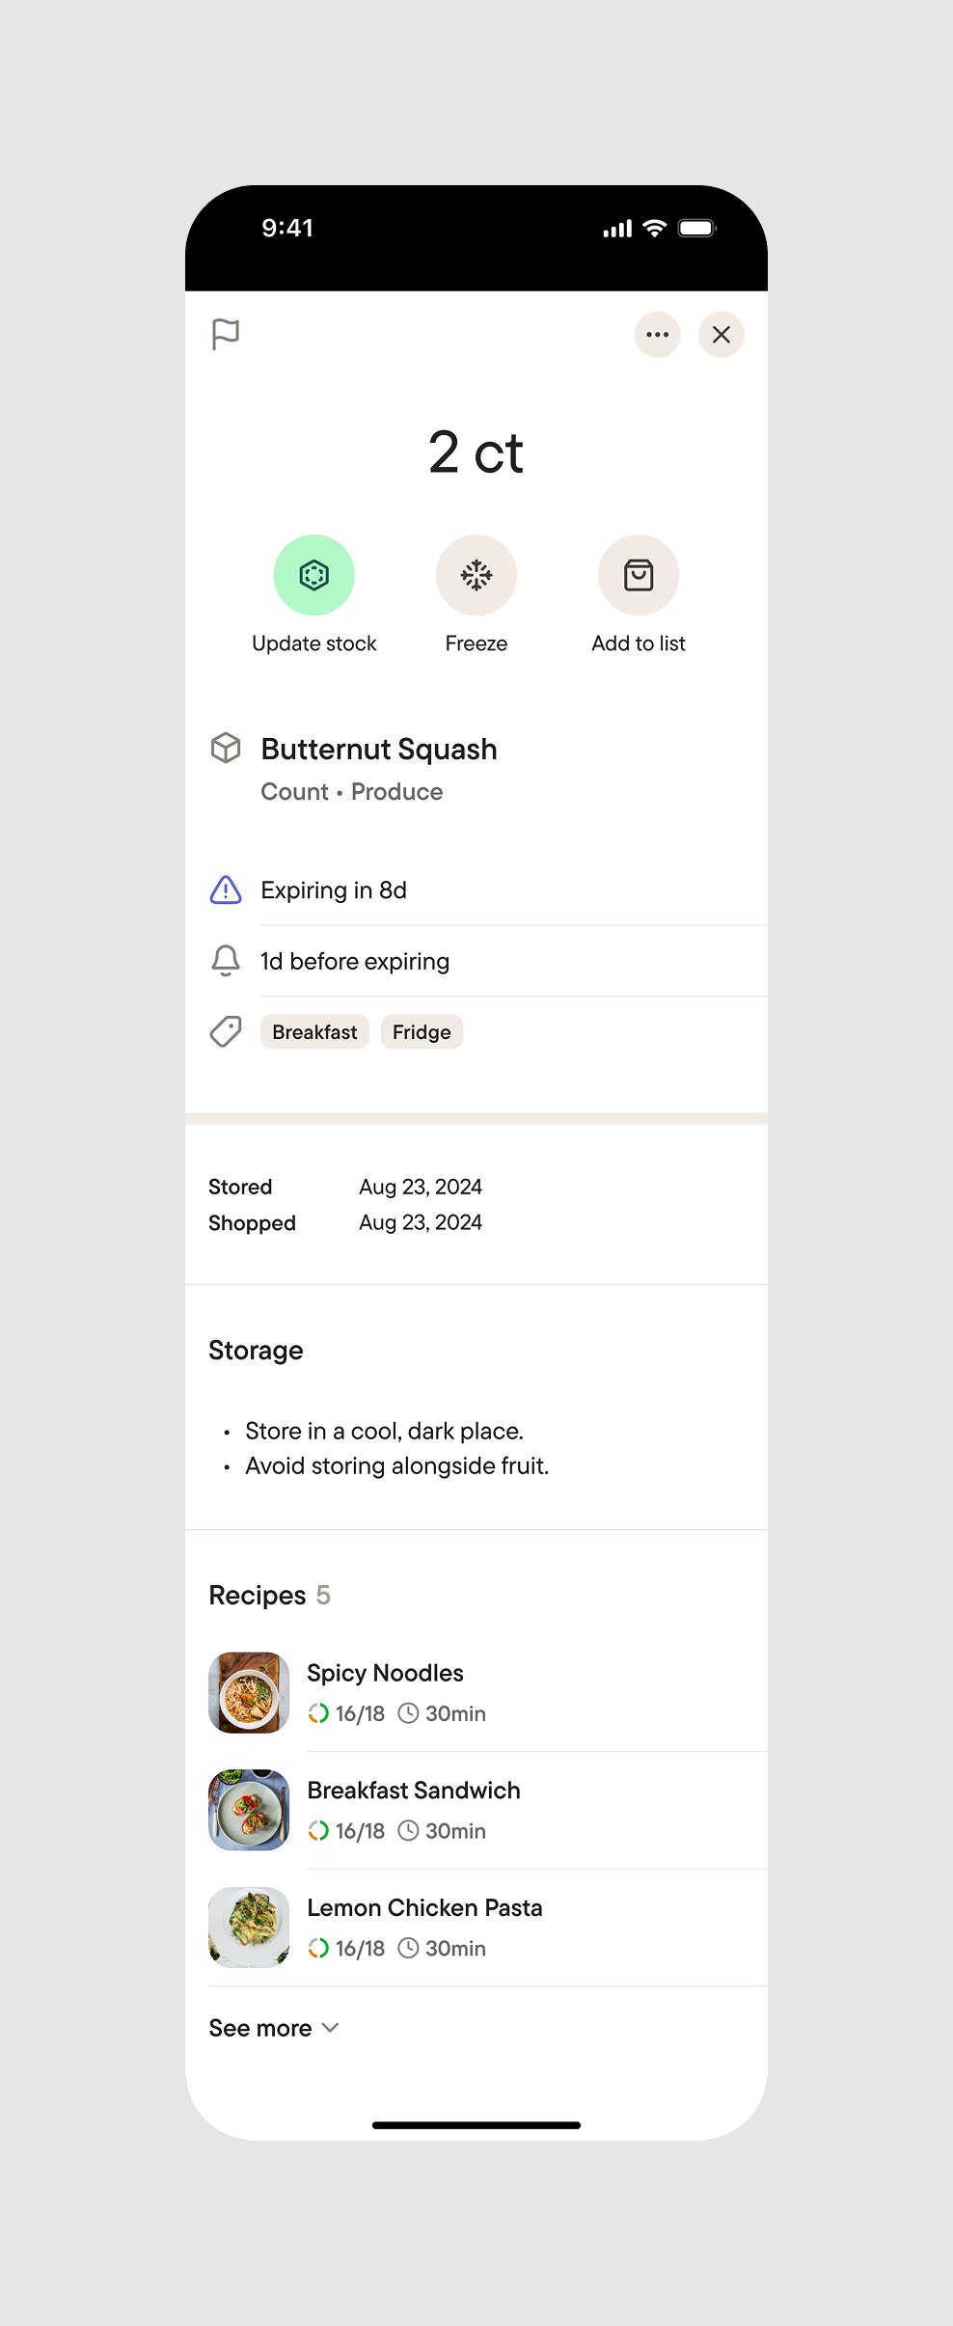Click the Butternut Squash item name

pos(379,749)
